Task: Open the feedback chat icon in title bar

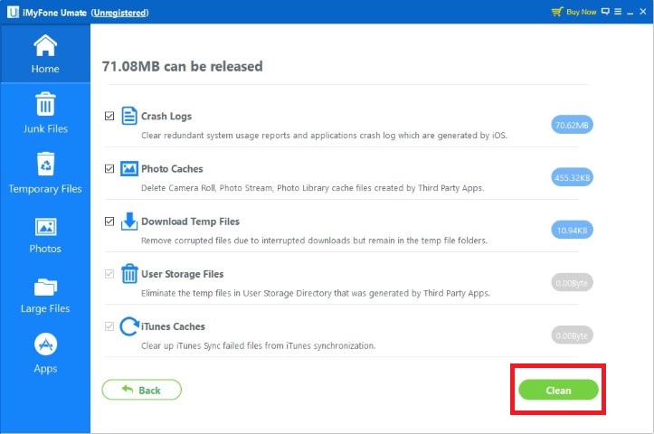Action: pyautogui.click(x=605, y=12)
